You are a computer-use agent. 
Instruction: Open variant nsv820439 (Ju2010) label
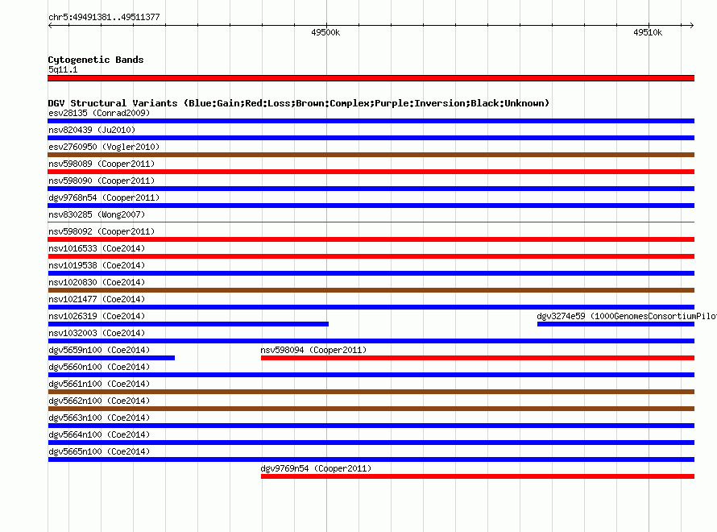pos(92,130)
